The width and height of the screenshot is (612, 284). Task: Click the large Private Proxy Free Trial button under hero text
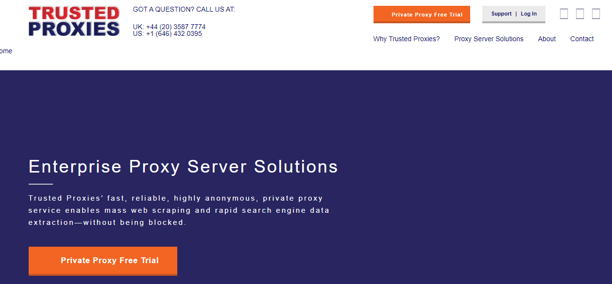(103, 261)
